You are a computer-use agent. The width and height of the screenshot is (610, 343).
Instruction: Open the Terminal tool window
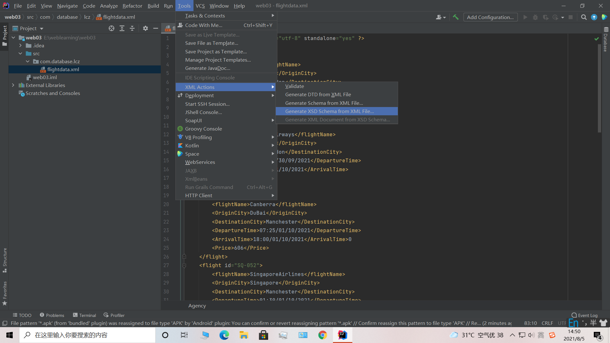85,315
